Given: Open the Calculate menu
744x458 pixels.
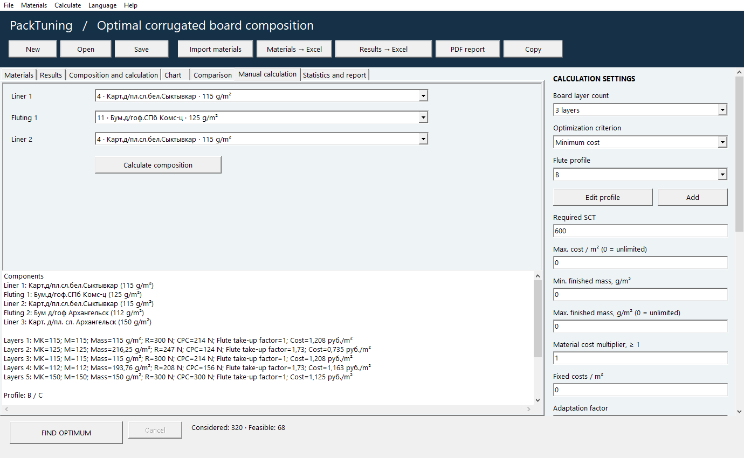Looking at the screenshot, I should tap(67, 5).
